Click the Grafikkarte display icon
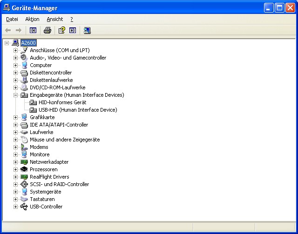Image resolution: width=298 pixels, height=234 pixels. click(24, 117)
